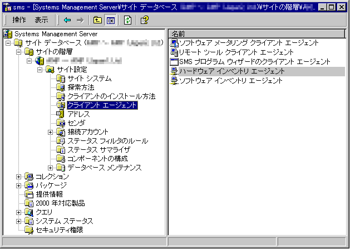Click the コレクション icon
Image resolution: width=350 pixels, height=249 pixels.
click(29, 177)
